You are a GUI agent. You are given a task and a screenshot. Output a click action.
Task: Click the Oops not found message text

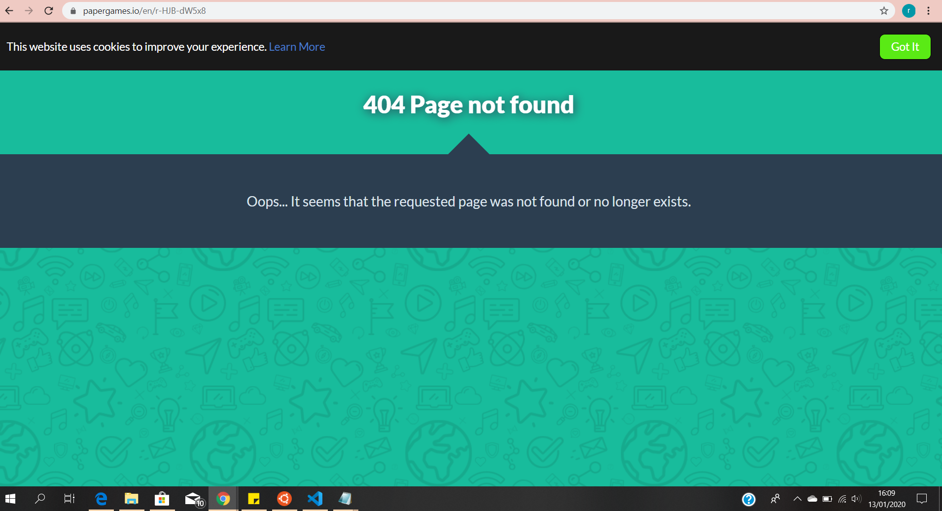[x=469, y=202]
